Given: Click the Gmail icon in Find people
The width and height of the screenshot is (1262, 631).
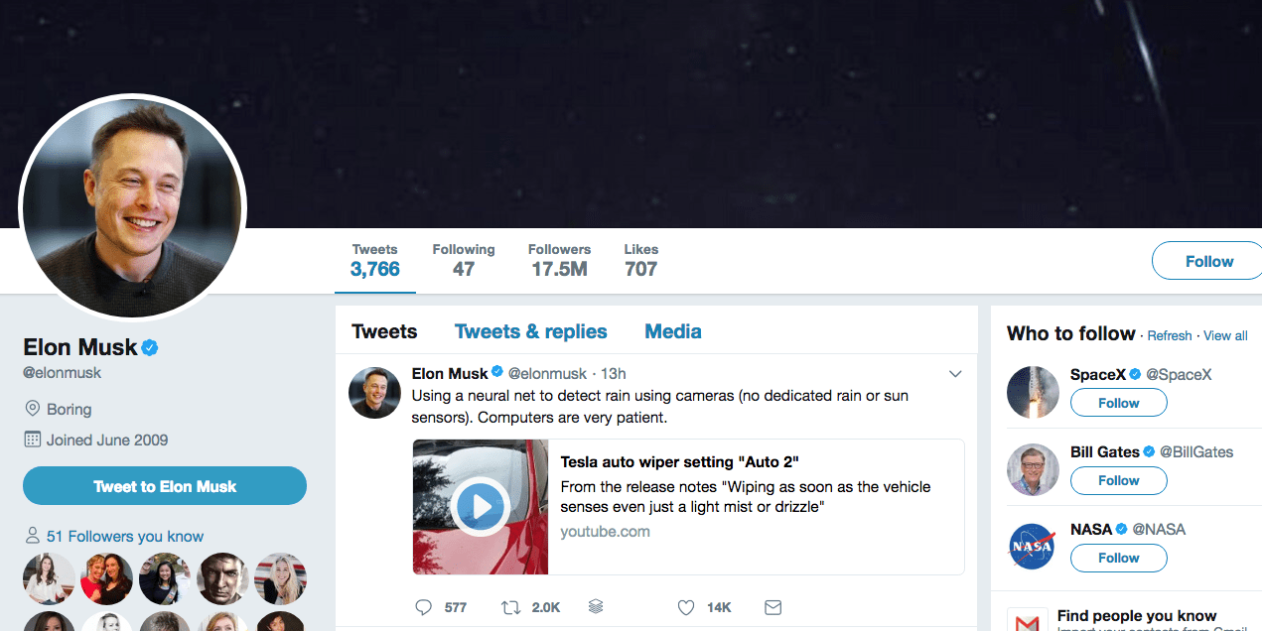Looking at the screenshot, I should [1027, 622].
